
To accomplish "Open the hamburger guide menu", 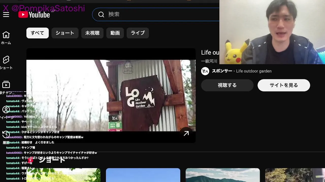I will 6,15.
